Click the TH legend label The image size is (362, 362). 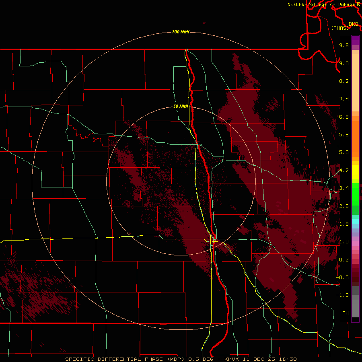pyautogui.click(x=346, y=313)
